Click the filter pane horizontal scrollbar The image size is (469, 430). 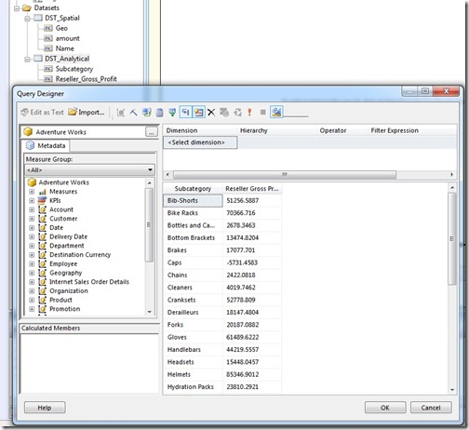pos(285,175)
